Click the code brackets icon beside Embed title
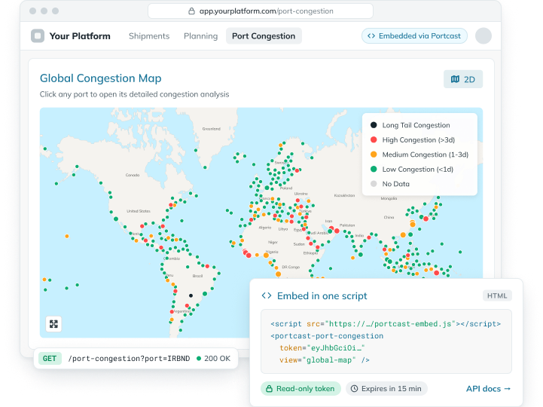This screenshot has height=407, width=543. coord(267,295)
